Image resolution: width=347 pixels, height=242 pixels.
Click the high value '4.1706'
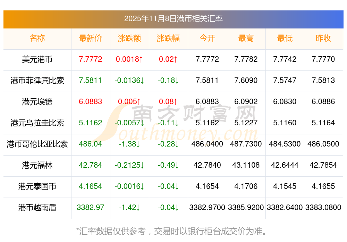(246, 186)
